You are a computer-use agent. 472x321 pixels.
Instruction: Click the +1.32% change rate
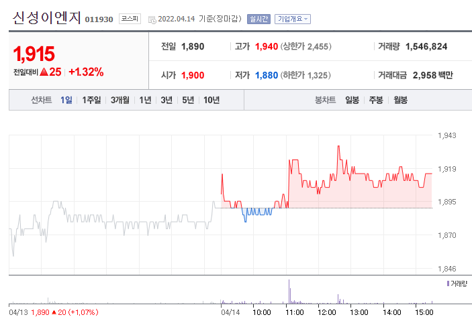click(x=86, y=72)
